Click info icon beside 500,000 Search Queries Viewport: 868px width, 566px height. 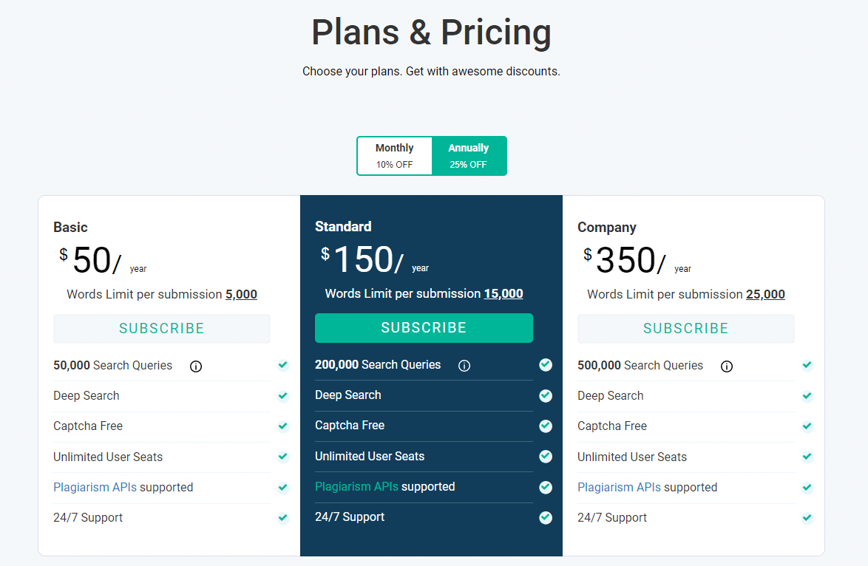pyautogui.click(x=727, y=366)
